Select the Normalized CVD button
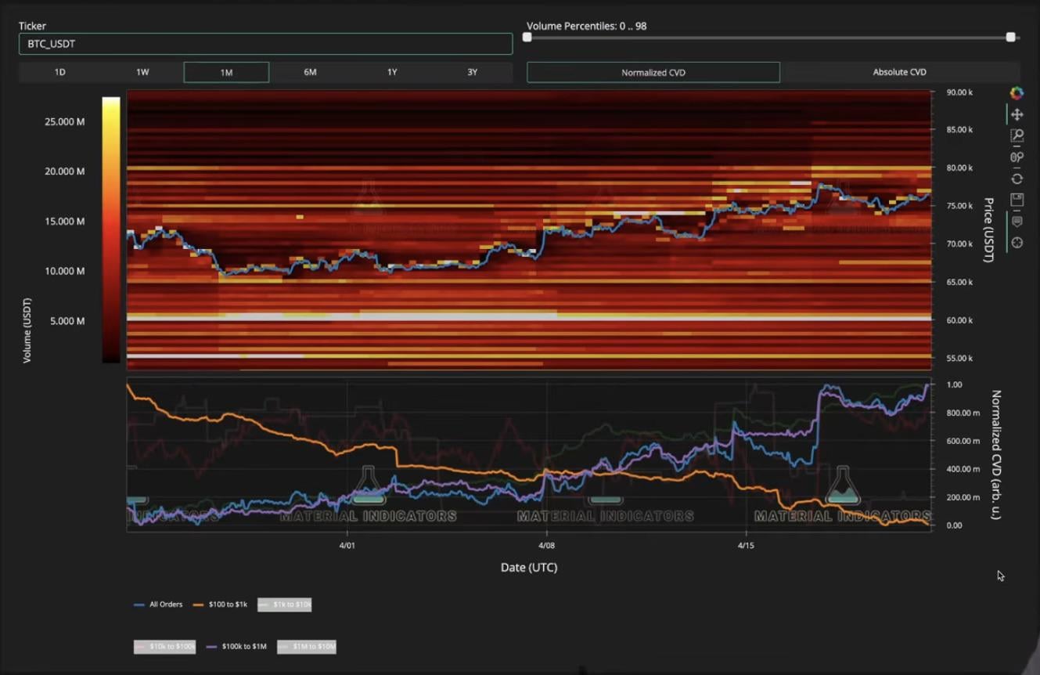 point(653,72)
